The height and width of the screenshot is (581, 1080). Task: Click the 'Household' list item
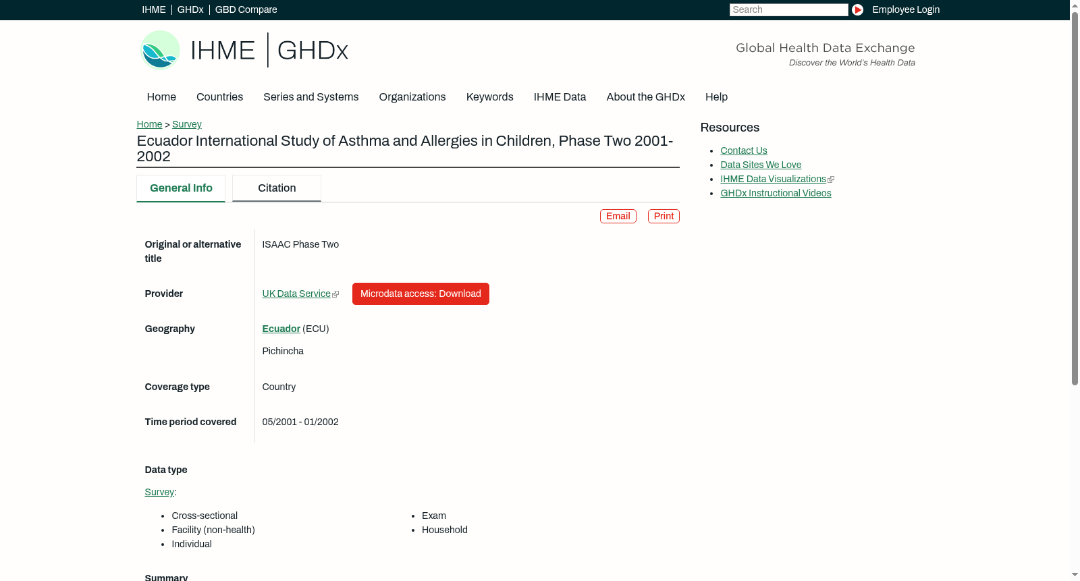(x=445, y=530)
